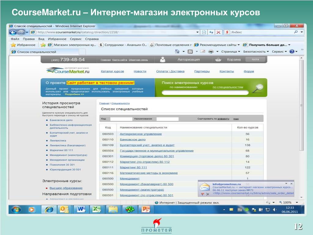The width and height of the screenshot is (313, 235).
Task: Open Outlook from the taskbar
Action: 64,209
